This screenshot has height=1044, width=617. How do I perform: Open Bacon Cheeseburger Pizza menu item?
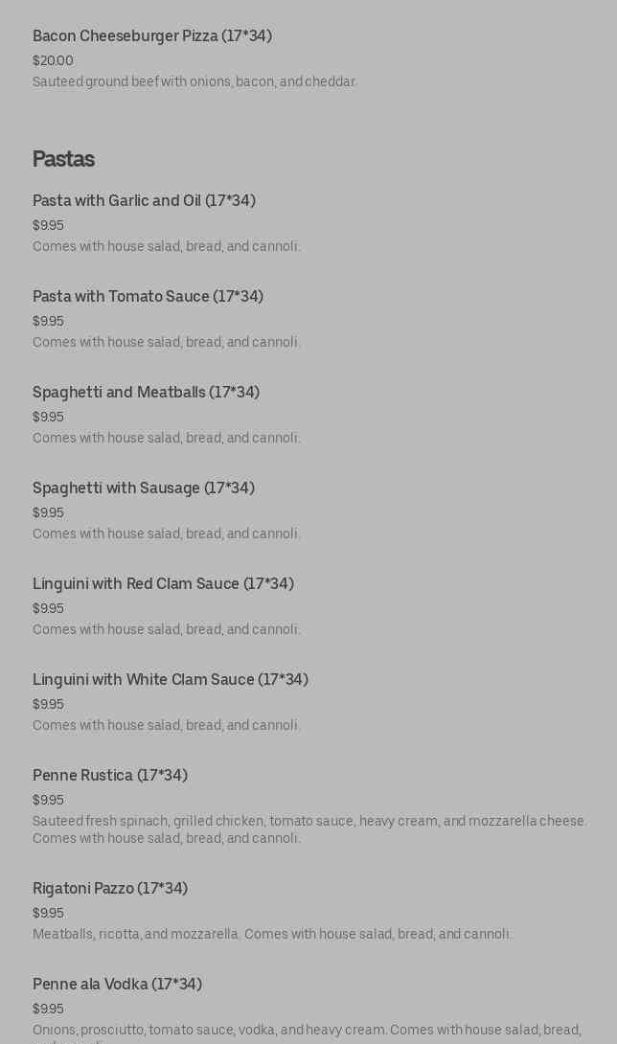(151, 36)
